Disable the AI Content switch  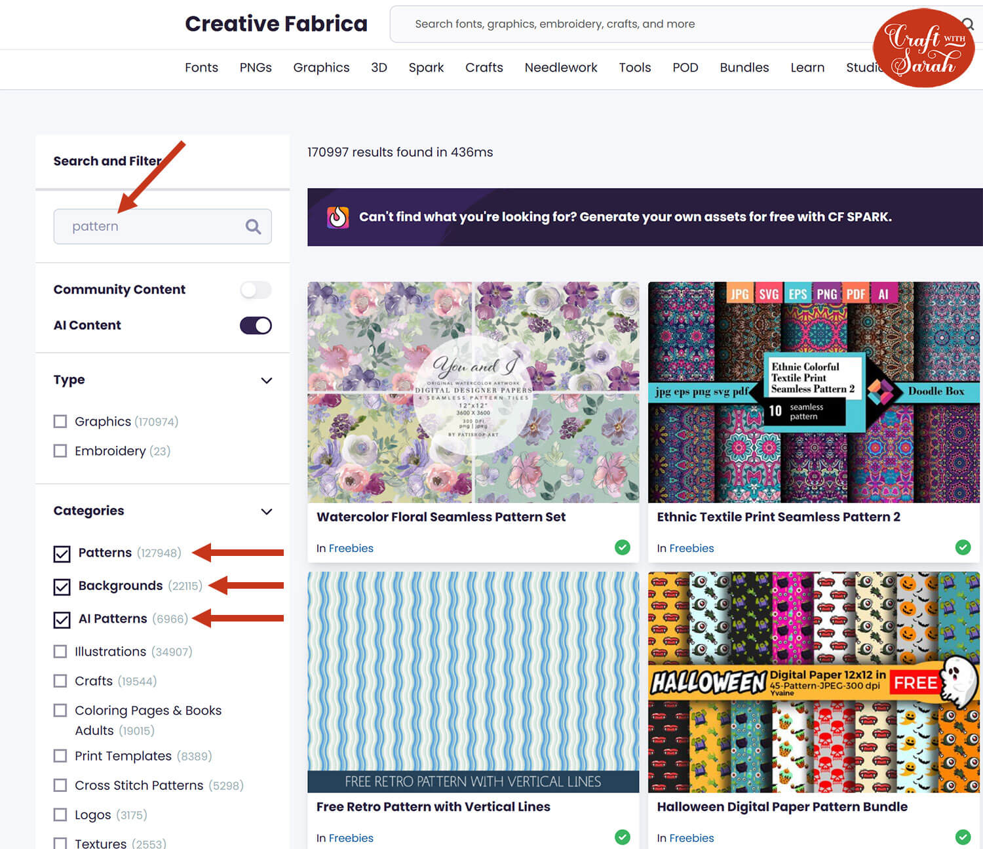coord(256,325)
